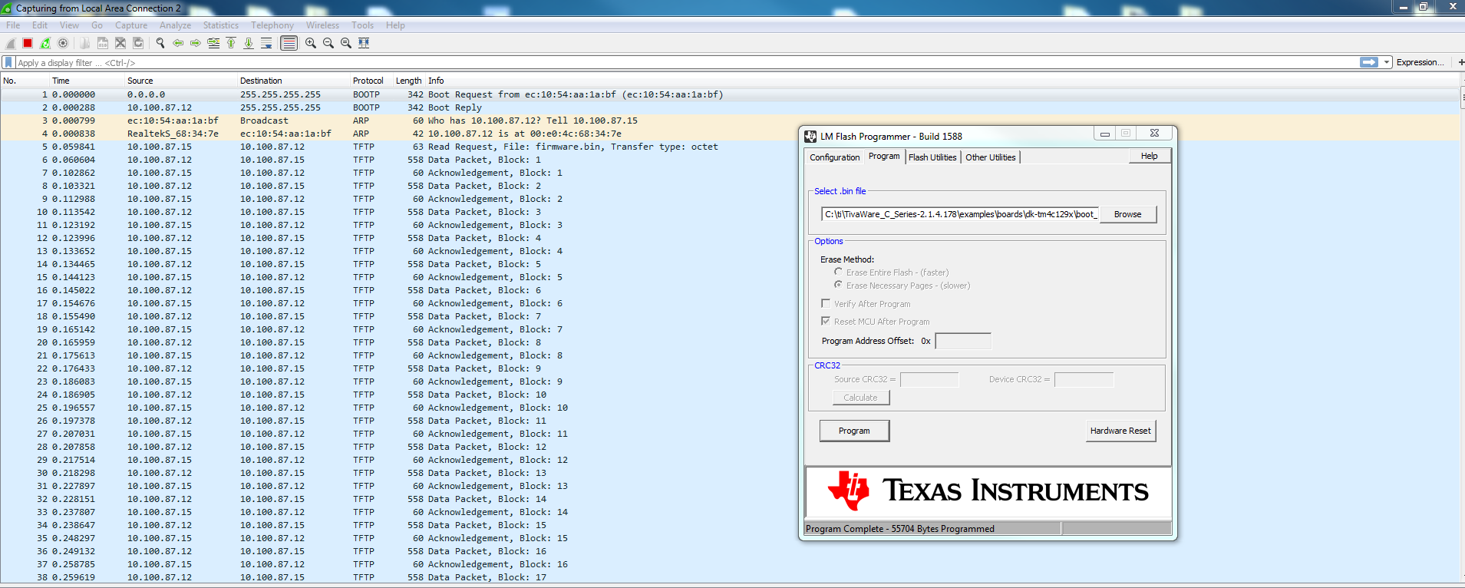Select the 'Boot Reply' packet row
Screen dimensions: 1465x588
pos(729,107)
